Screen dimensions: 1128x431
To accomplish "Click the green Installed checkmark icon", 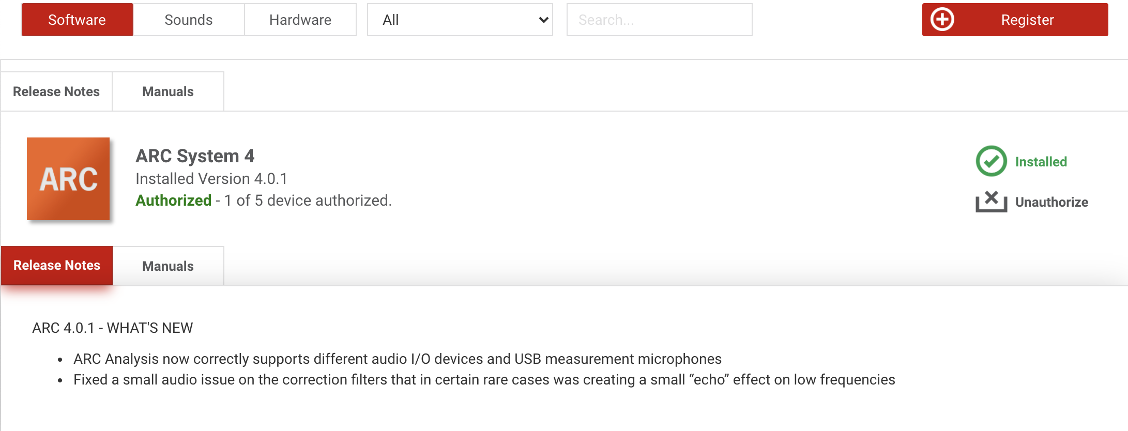I will pos(991,161).
